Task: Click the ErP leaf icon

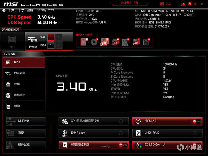Action: tap(65, 133)
